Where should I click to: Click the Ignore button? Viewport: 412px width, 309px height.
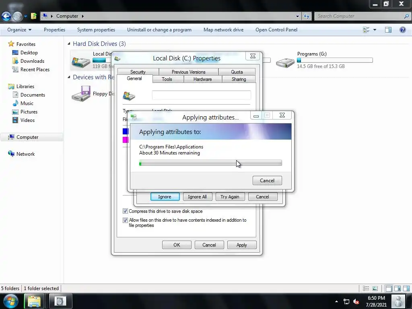[165, 196]
